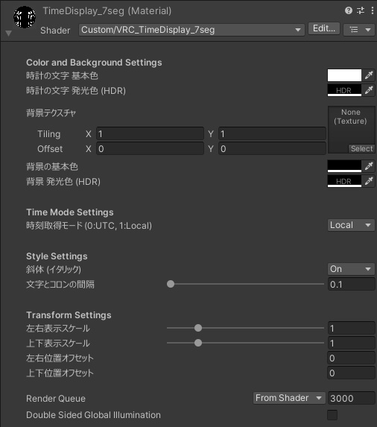377x427 pixels.
Task: Open the material presets slider icon
Action: 361,10
